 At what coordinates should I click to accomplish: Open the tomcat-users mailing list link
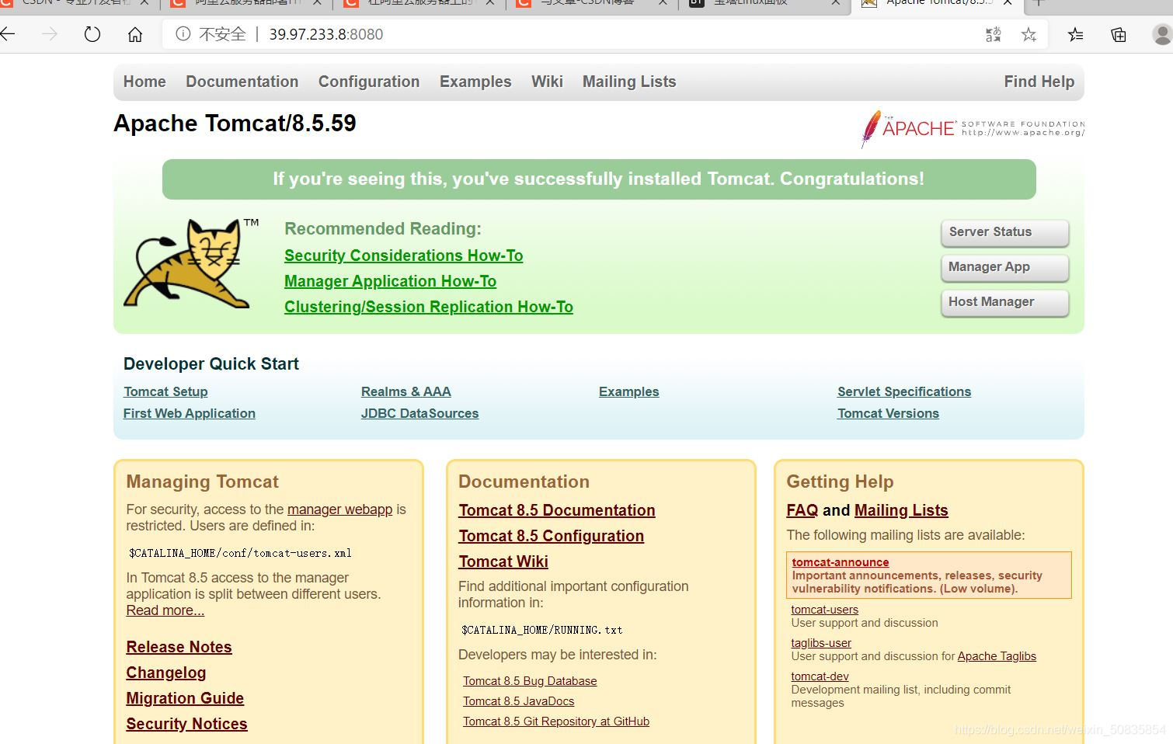pyautogui.click(x=825, y=610)
